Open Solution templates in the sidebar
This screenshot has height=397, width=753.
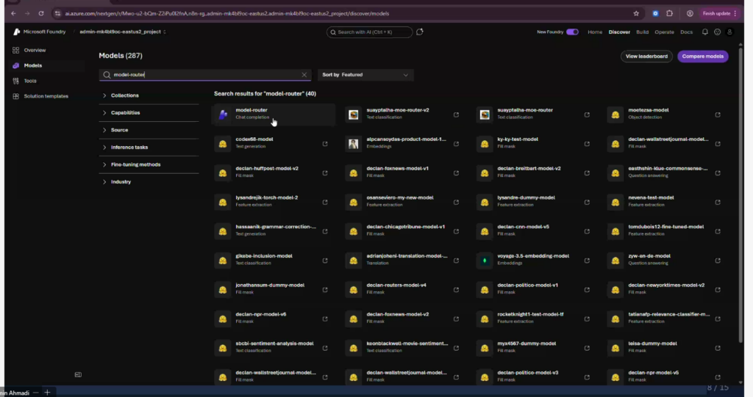click(46, 96)
